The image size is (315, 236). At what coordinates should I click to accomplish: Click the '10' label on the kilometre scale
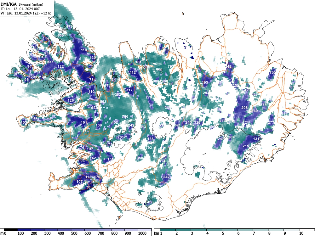click(301, 233)
